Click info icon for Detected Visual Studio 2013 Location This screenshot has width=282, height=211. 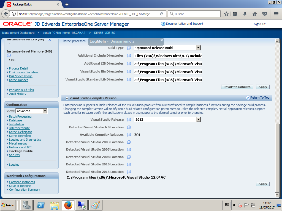(129, 172)
